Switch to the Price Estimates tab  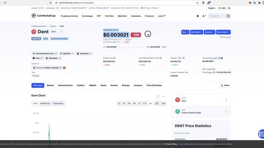(154, 86)
